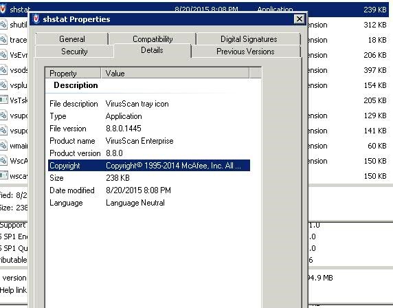The image size is (393, 308).
Task: Click the VsTsk application icon
Action: coord(3,100)
